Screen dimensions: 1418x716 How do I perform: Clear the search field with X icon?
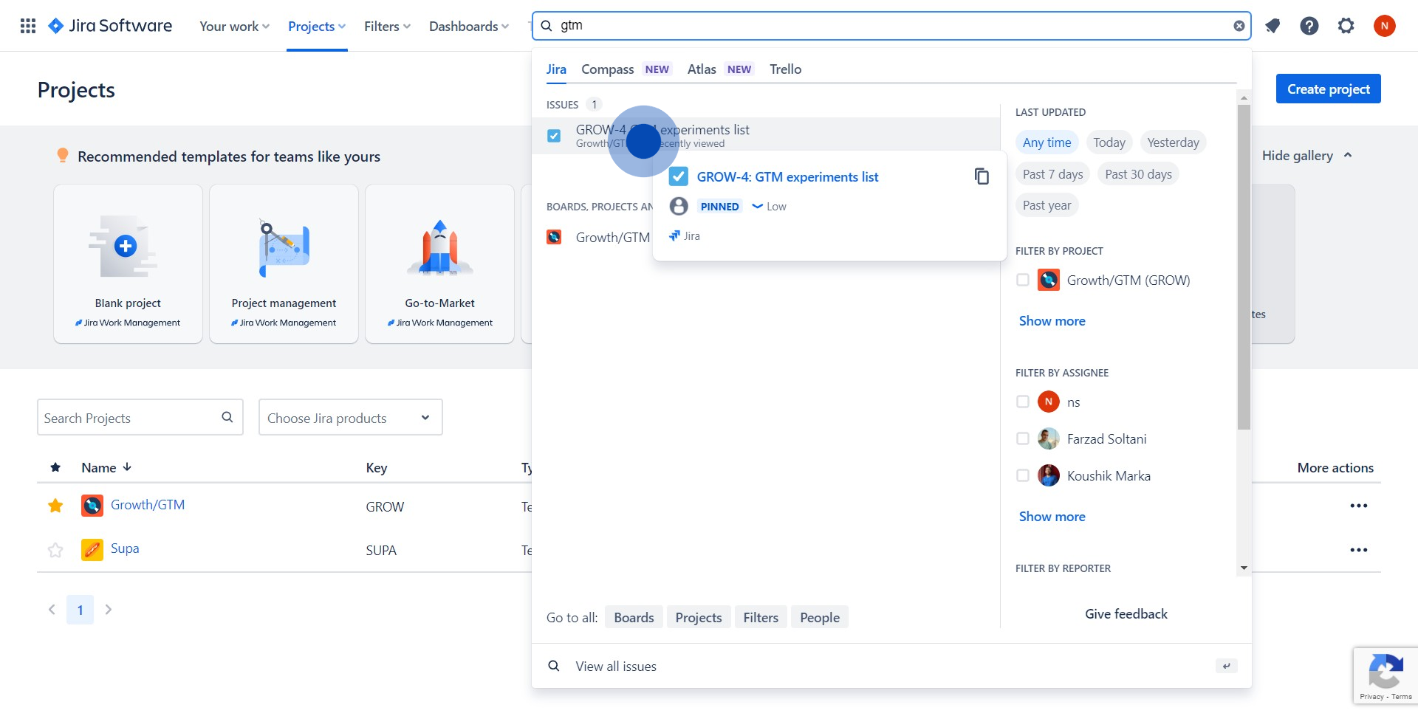click(1239, 26)
